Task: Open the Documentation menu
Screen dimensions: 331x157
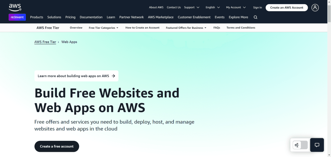Action: [91, 17]
